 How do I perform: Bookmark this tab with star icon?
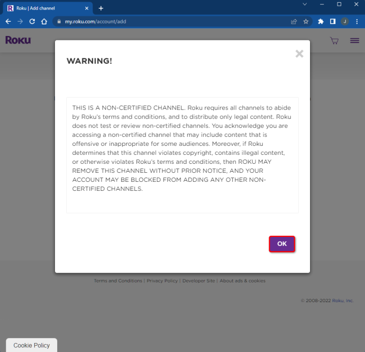point(306,21)
